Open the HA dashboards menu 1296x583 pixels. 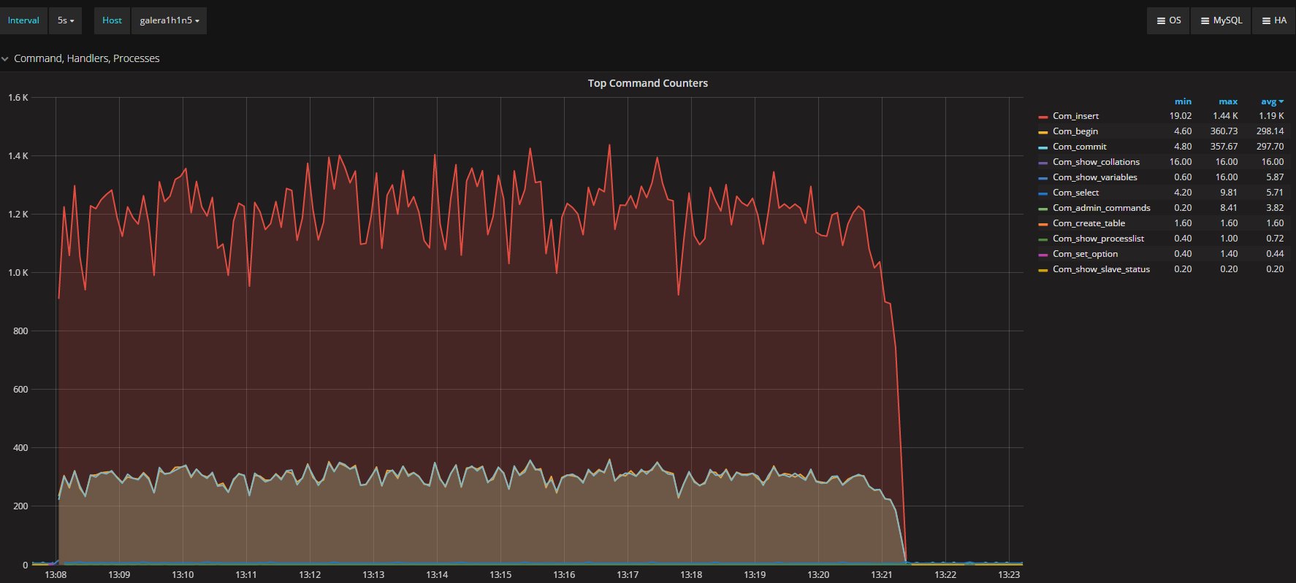click(1273, 20)
